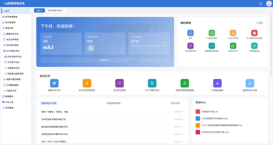The height and width of the screenshot is (145, 273).
Task: Click the 配置 button in 我的常用
Action: [260, 23]
